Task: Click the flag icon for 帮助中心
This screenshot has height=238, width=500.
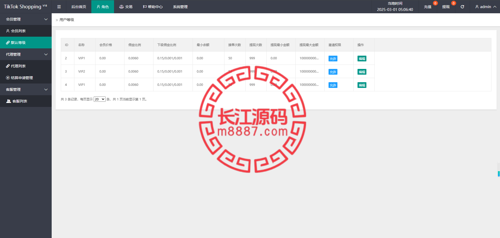Action: 145,7
